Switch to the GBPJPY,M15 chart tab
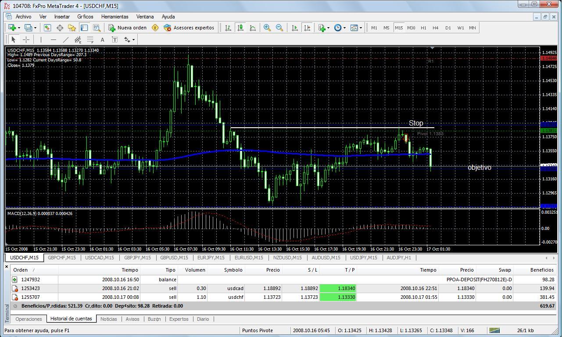The height and width of the screenshot is (337, 562). (x=137, y=258)
